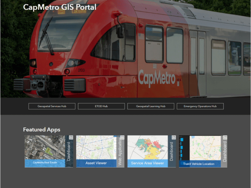The image size is (251, 188).
Task: Open the Geospatial Learning Hub
Action: [x=151, y=106]
